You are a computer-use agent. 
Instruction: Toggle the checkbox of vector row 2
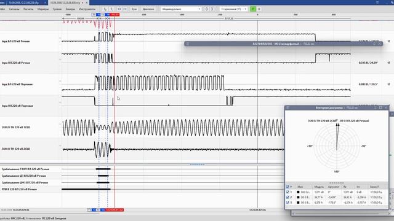287,197
